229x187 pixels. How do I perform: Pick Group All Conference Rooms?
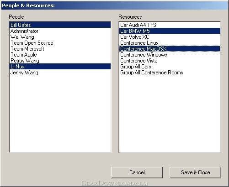[170, 73]
